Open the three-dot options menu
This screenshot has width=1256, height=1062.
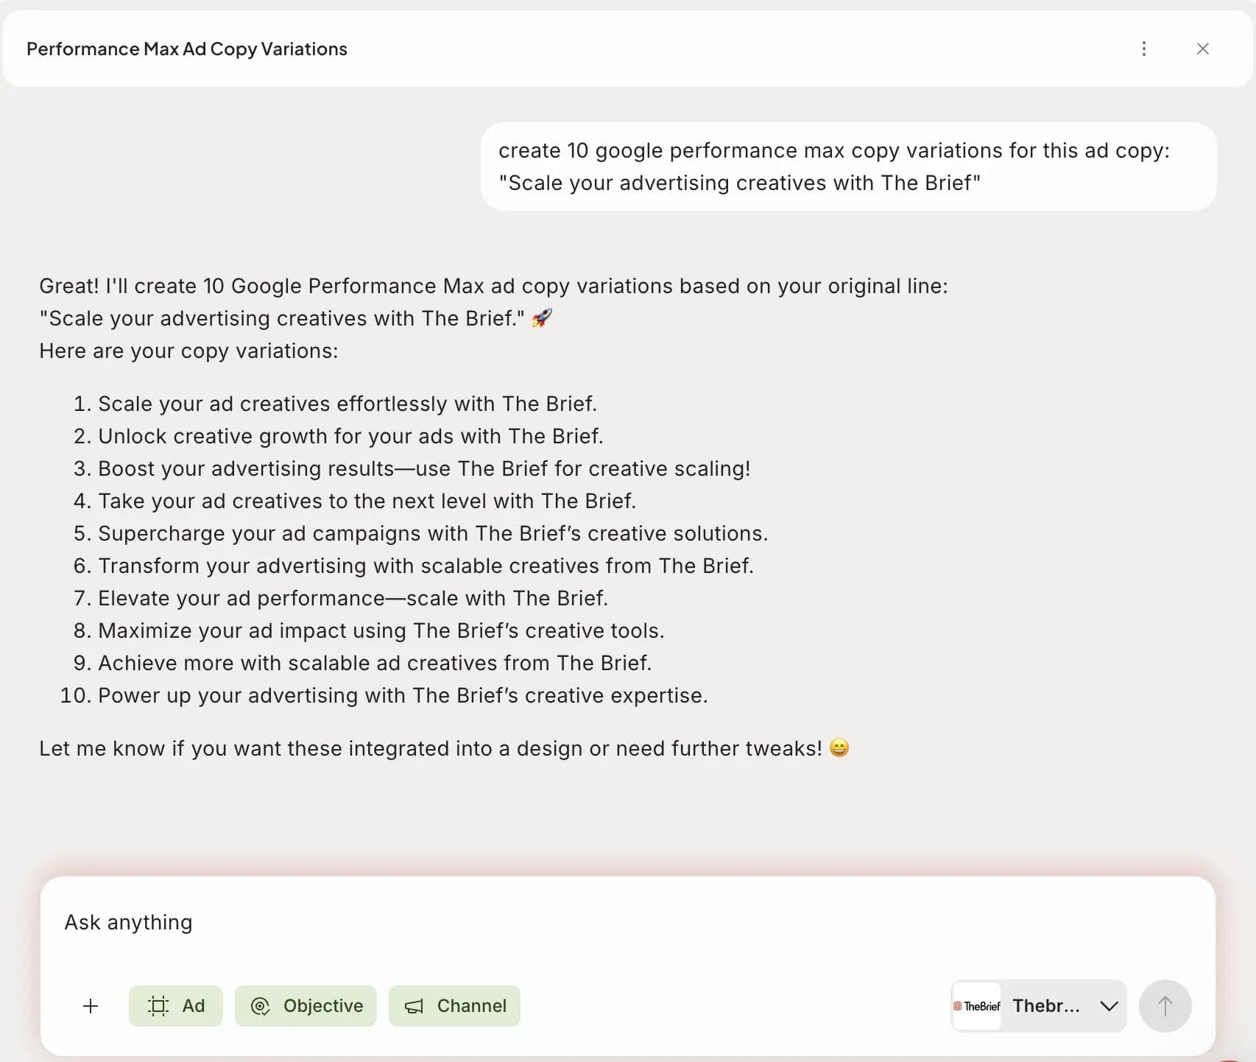(x=1143, y=49)
